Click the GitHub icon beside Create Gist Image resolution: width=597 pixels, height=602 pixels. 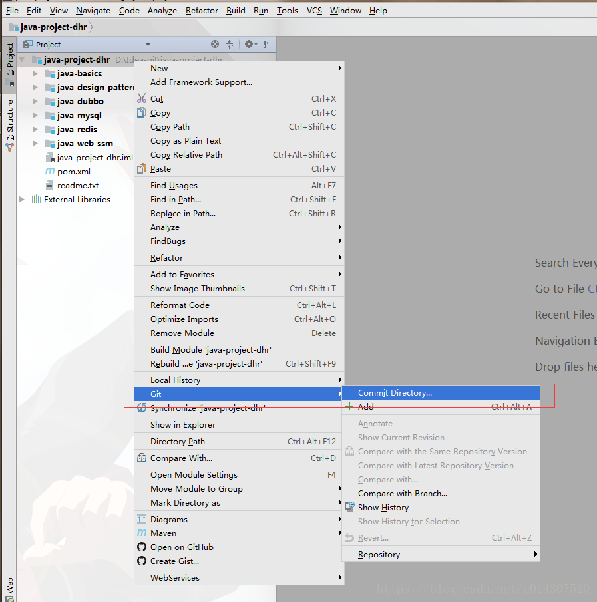point(142,561)
